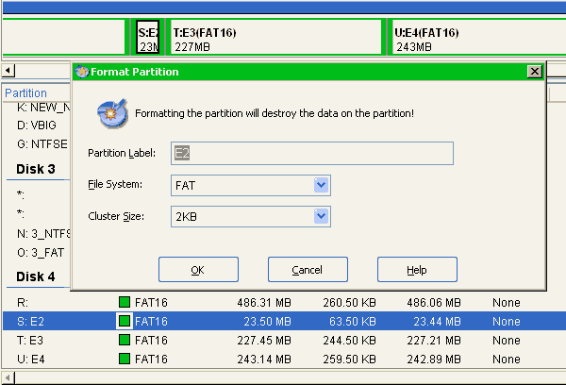This screenshot has height=385, width=566.
Task: Select the S: E2 partition row
Action: (x=283, y=321)
